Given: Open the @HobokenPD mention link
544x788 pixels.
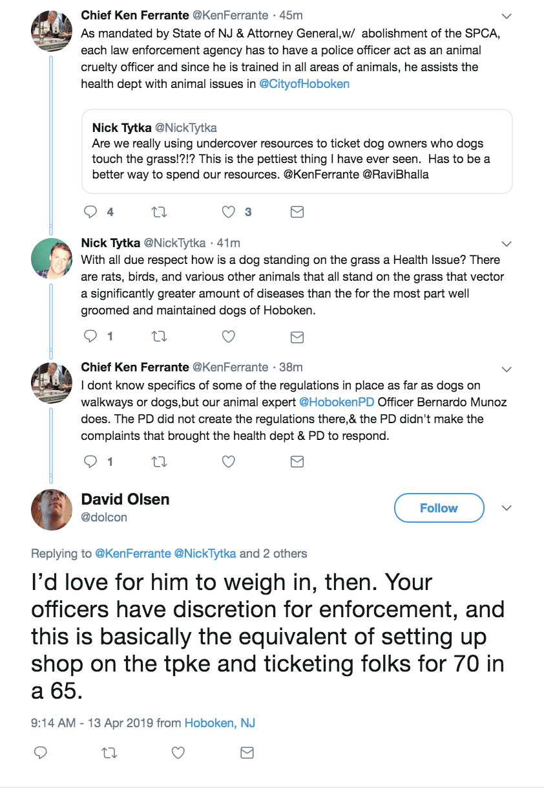Looking at the screenshot, I should [x=337, y=402].
